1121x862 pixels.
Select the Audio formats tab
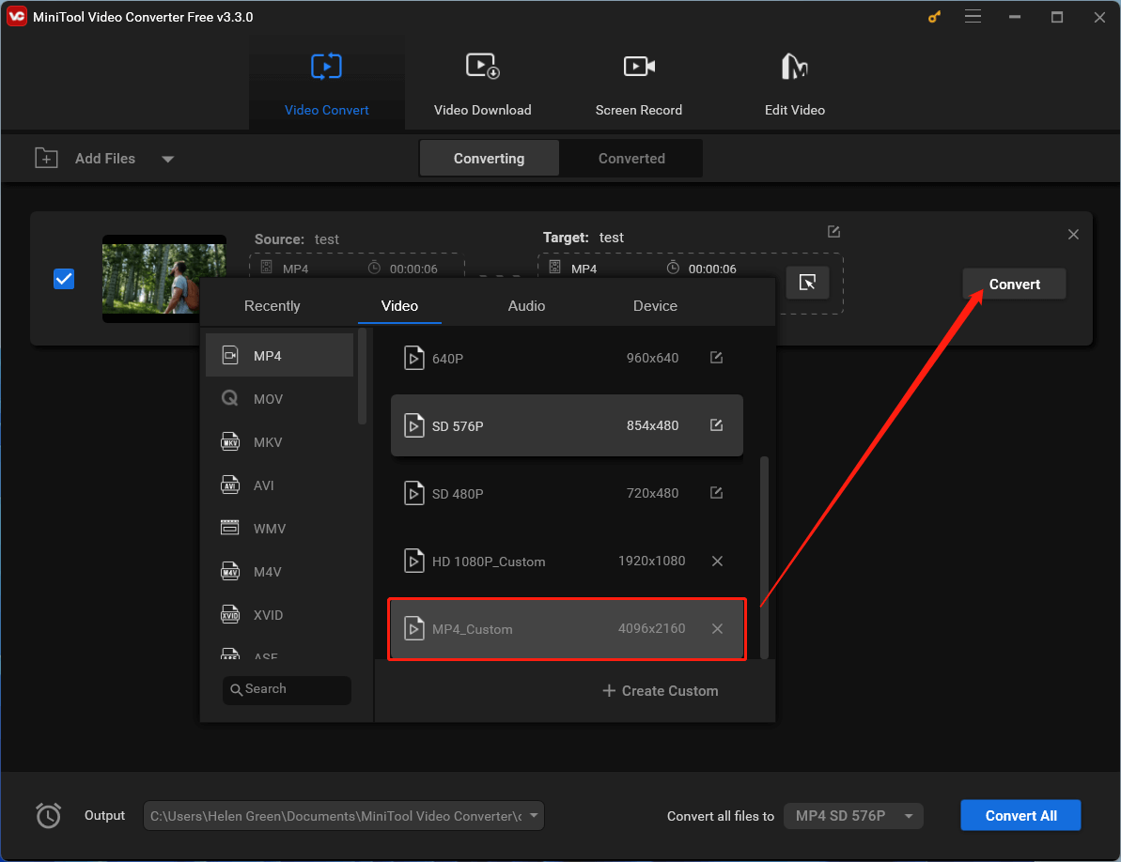[526, 306]
